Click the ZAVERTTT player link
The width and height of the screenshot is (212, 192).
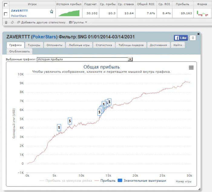(19, 11)
